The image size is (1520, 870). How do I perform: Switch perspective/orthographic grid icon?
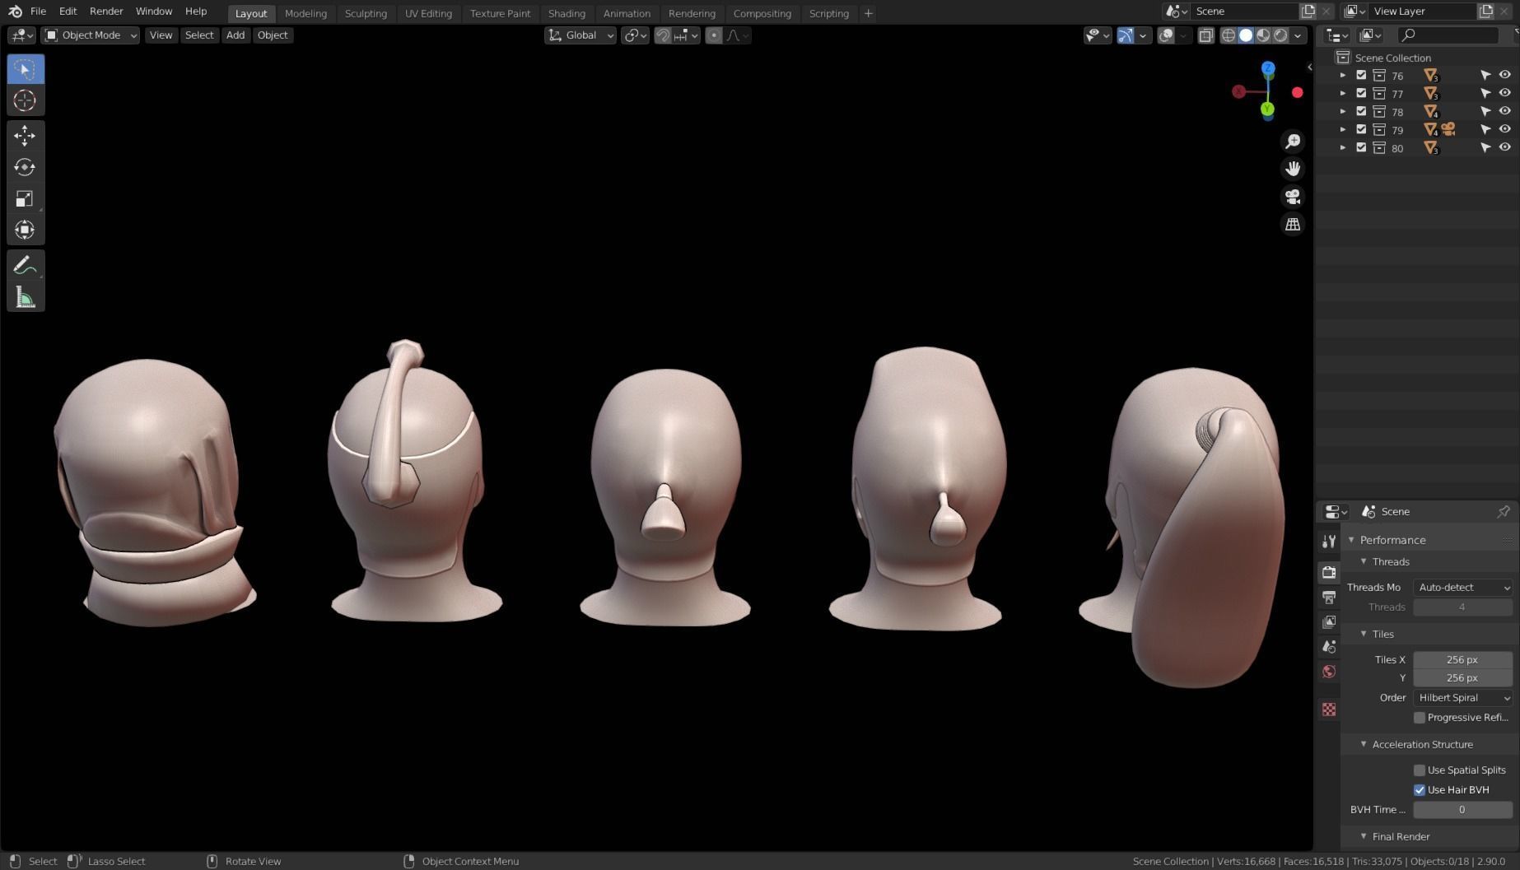[x=1293, y=224]
